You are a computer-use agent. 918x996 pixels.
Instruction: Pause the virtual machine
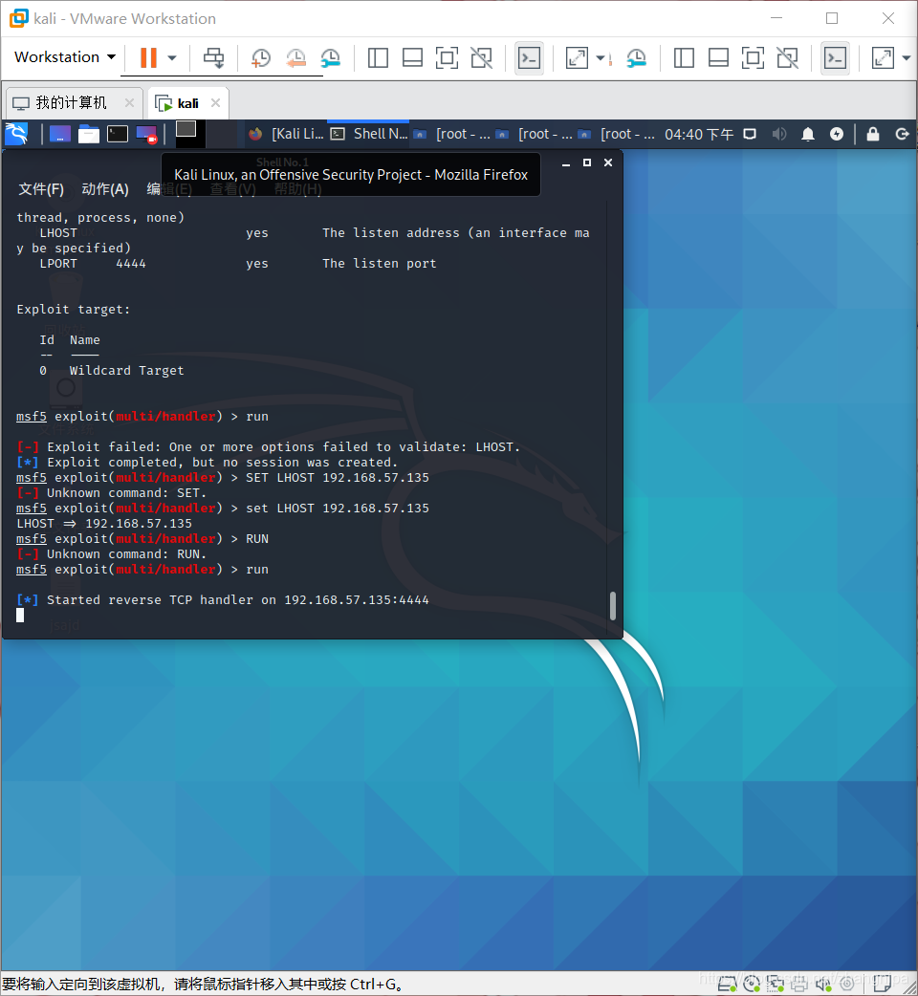(x=148, y=57)
